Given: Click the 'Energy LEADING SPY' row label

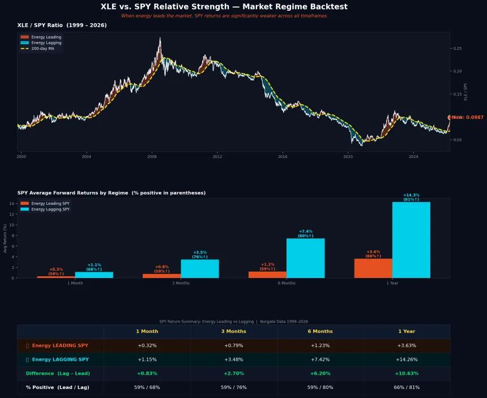Looking at the screenshot, I should click(x=60, y=345).
